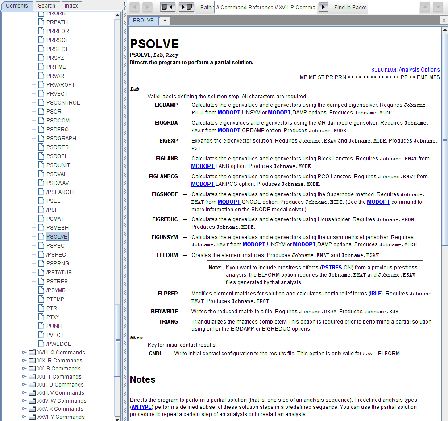Screen dimensions: 448x421
Task: Follow the Analysis Options link
Action: (x=419, y=70)
